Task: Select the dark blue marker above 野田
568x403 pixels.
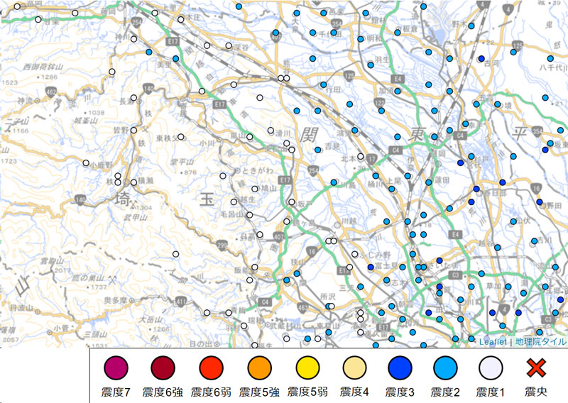Action: (x=540, y=202)
